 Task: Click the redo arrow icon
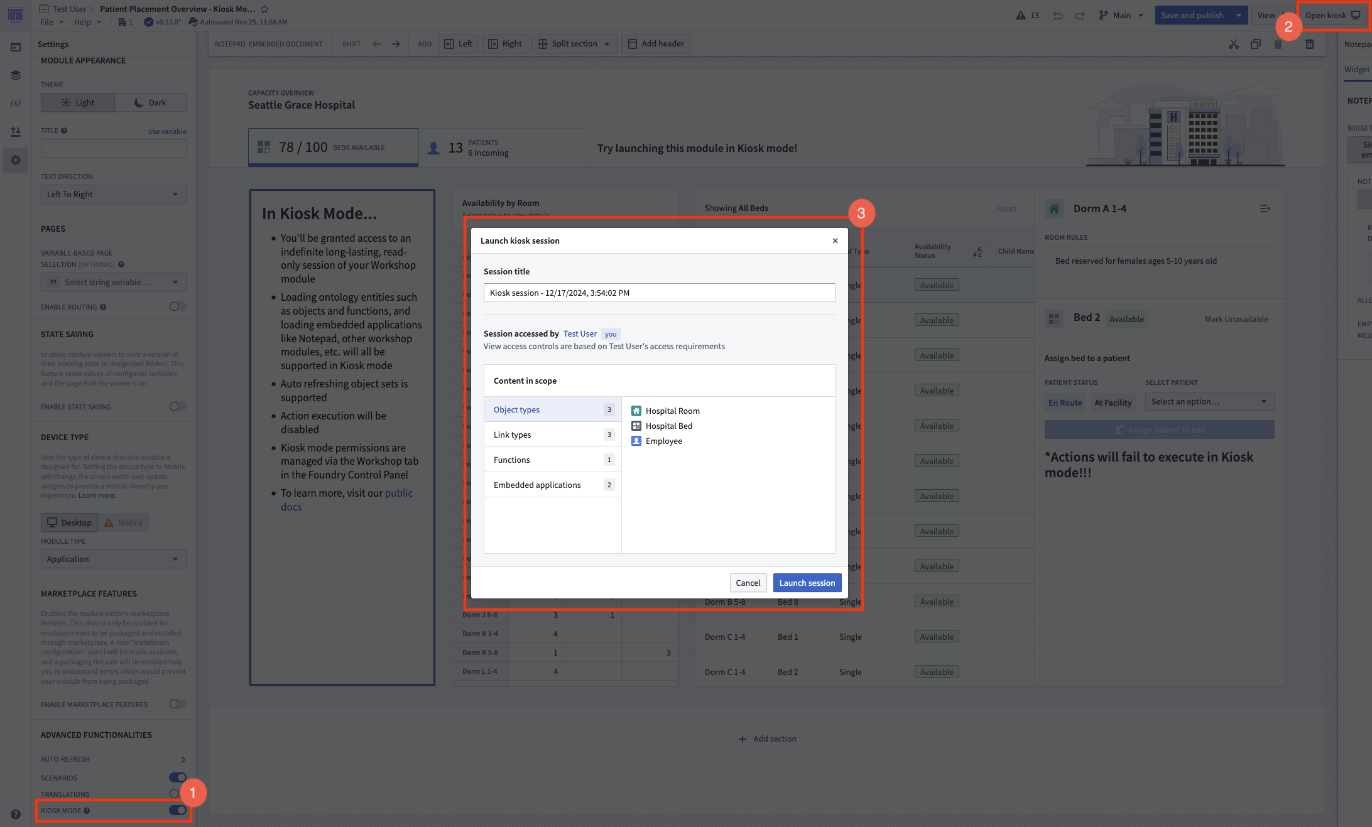pos(1079,16)
